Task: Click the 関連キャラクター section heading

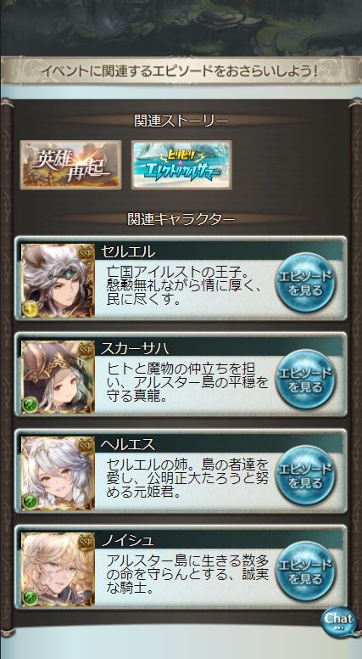Action: click(x=181, y=219)
